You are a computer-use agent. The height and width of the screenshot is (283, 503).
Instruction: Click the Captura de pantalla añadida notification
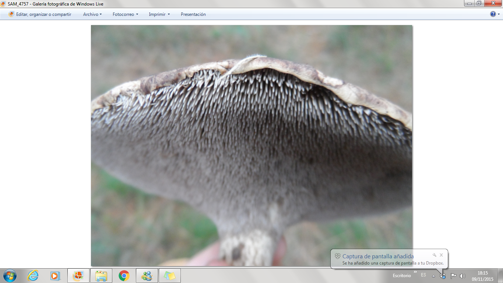pos(378,256)
